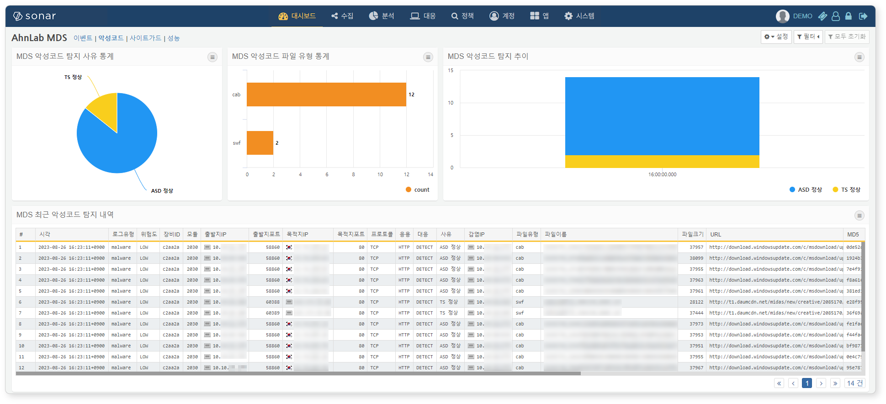The image size is (886, 404).
Task: Open menu of 최근 악성코드 탐지 내역 panel
Action: [859, 215]
